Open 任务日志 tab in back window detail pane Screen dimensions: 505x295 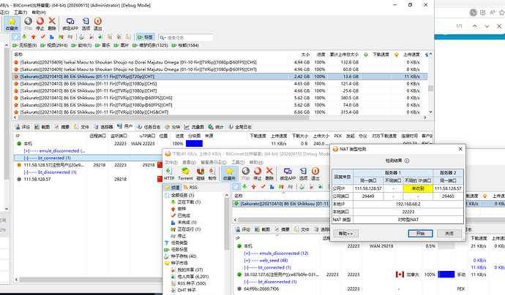[x=149, y=127]
